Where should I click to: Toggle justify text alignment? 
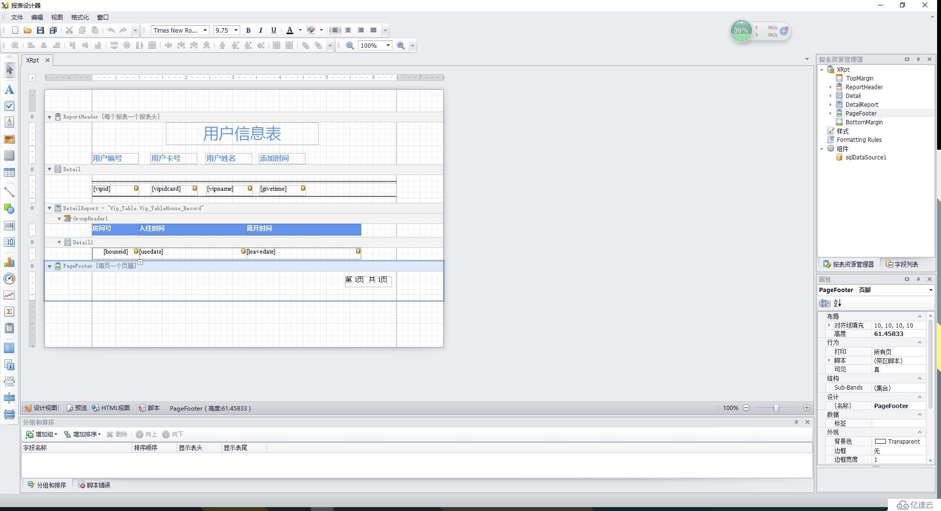tap(373, 30)
